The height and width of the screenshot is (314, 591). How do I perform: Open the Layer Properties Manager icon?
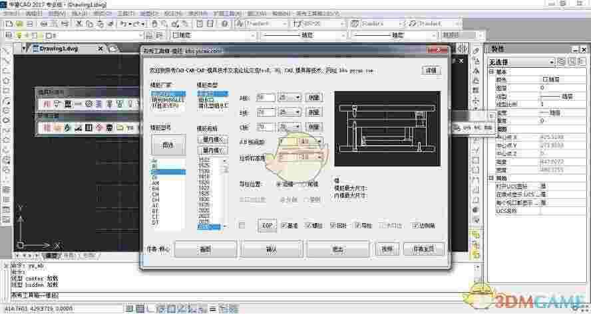pos(8,35)
